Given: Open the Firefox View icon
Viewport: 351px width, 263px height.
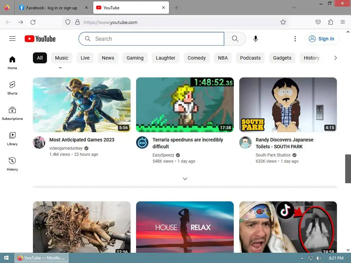Looking at the screenshot, I should click(x=7, y=8).
